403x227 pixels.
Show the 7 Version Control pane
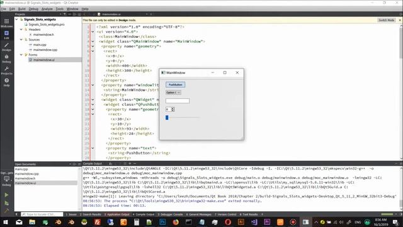click(225, 214)
